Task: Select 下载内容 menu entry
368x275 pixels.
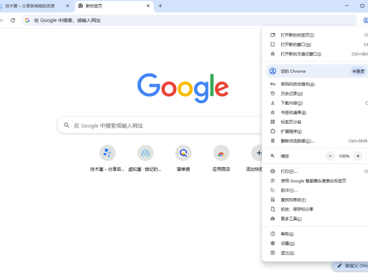Action: 315,103
